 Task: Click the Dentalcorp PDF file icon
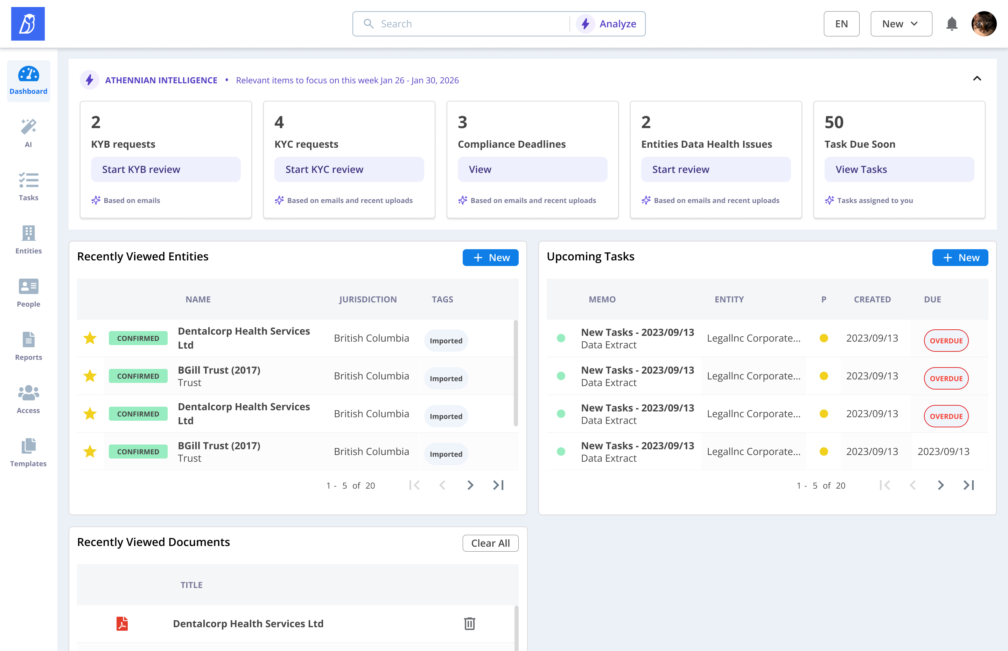click(x=122, y=623)
